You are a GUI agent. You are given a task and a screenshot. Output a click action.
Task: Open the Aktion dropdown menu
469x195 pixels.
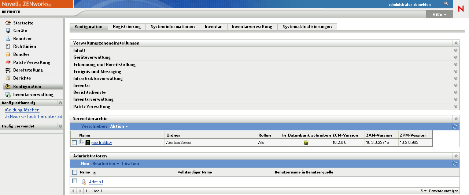(119, 126)
